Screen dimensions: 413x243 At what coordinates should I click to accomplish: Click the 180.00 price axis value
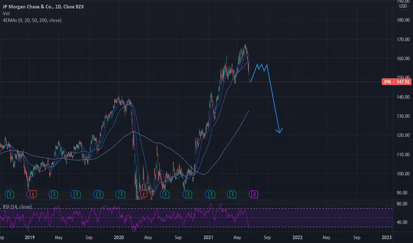[403, 20]
